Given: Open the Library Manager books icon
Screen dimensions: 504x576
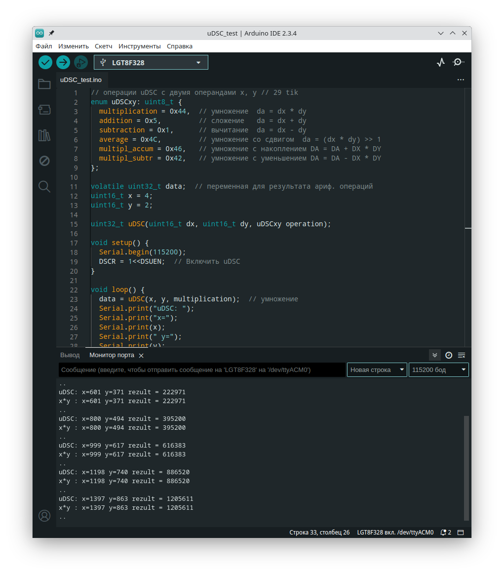Looking at the screenshot, I should point(44,135).
